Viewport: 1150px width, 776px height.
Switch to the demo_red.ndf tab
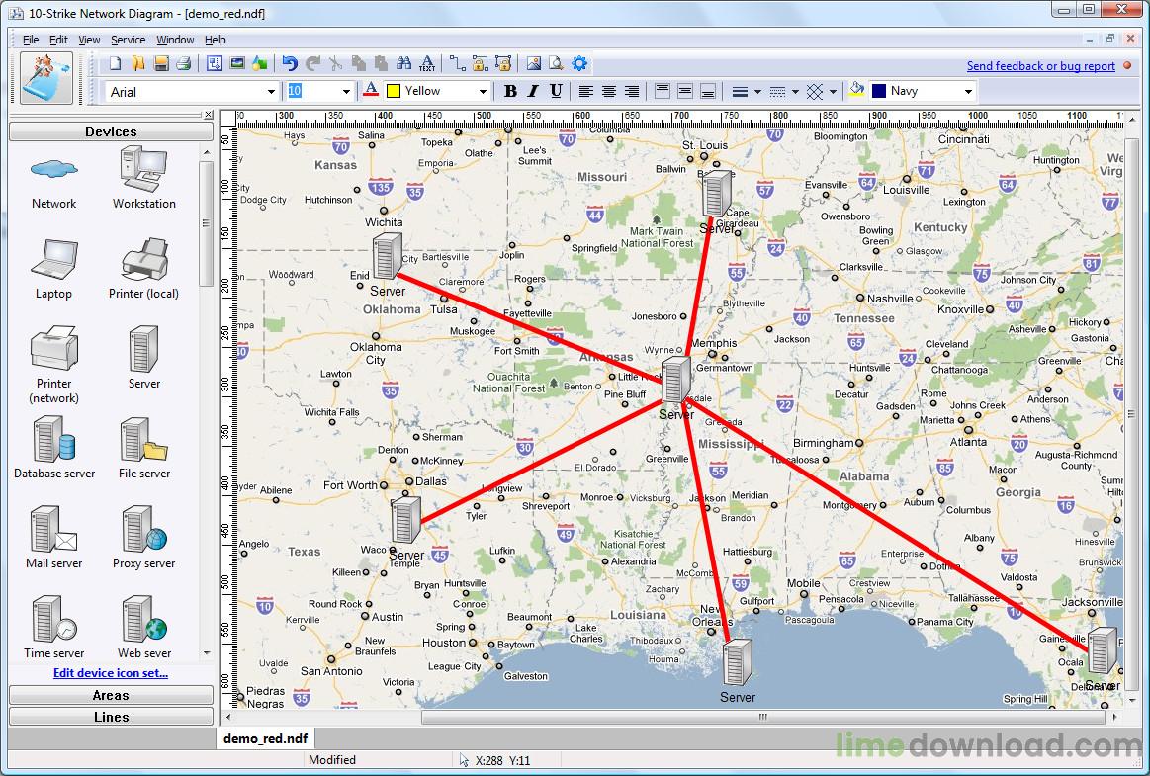(x=264, y=737)
